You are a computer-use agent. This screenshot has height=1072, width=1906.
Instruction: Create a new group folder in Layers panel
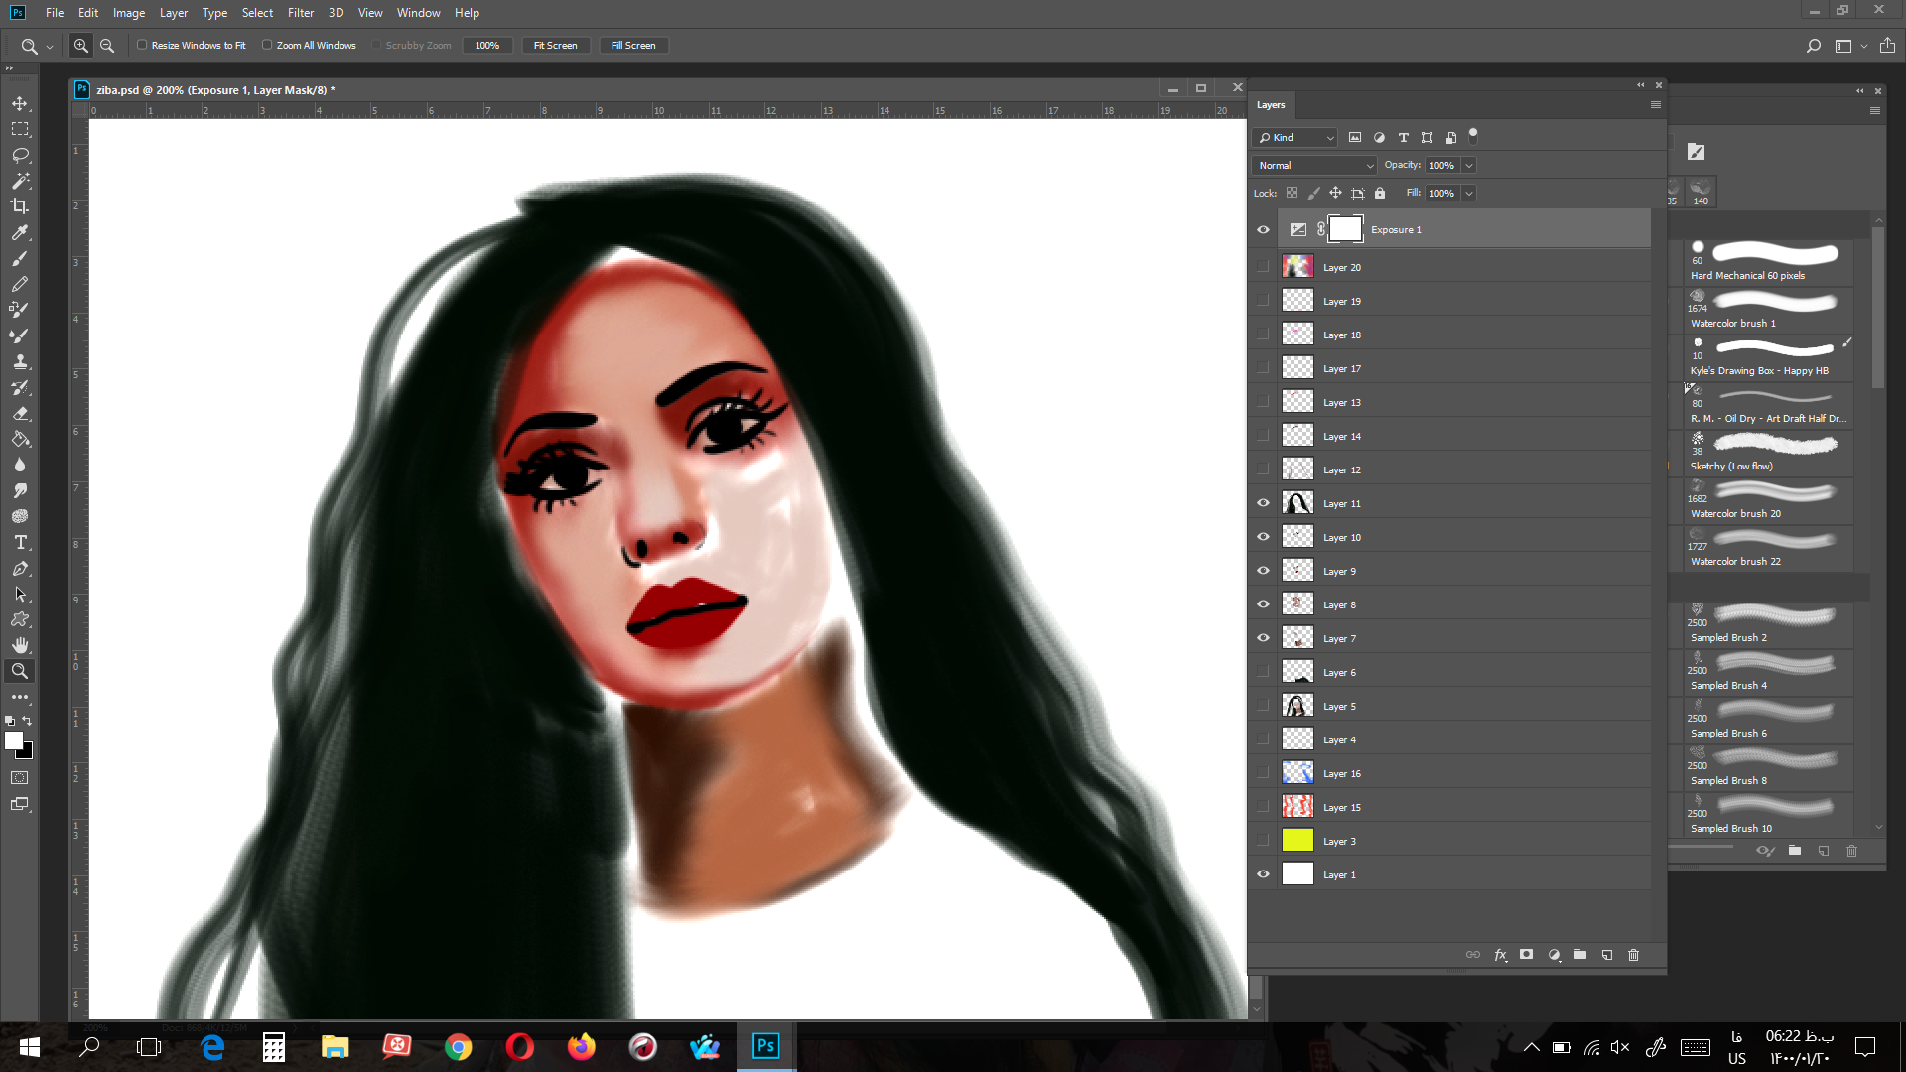1580,955
